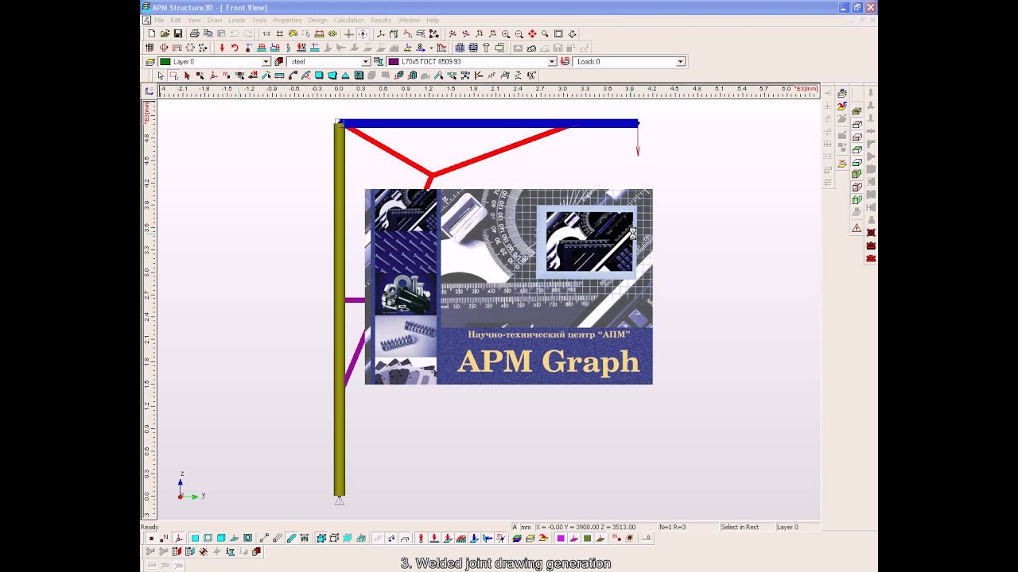Click the red down-arrow force icon

coord(222,48)
